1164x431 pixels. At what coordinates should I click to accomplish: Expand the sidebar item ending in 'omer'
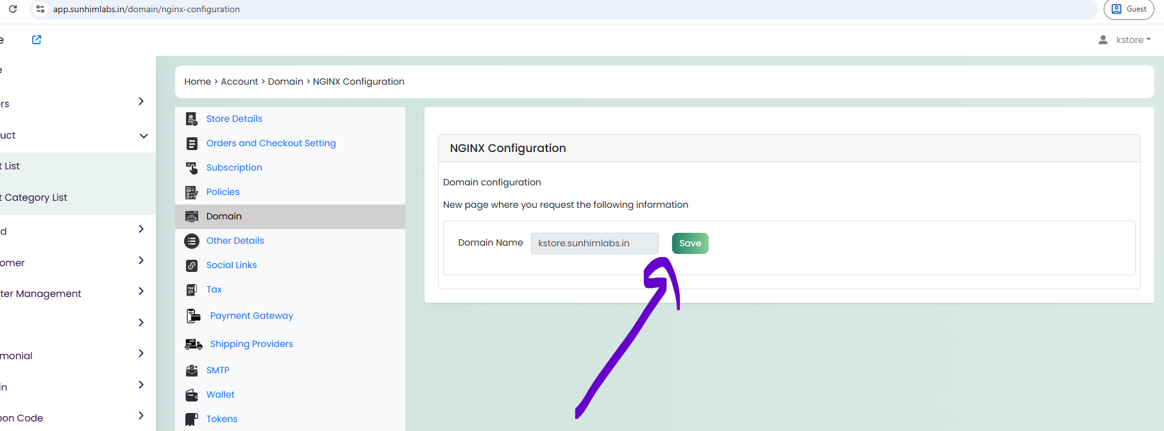coord(141,260)
